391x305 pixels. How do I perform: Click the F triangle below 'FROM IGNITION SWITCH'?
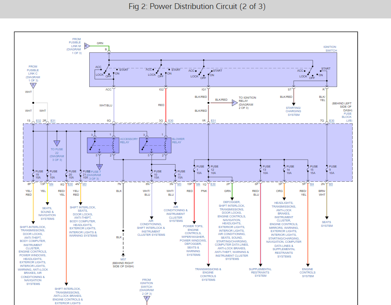pos(147,298)
